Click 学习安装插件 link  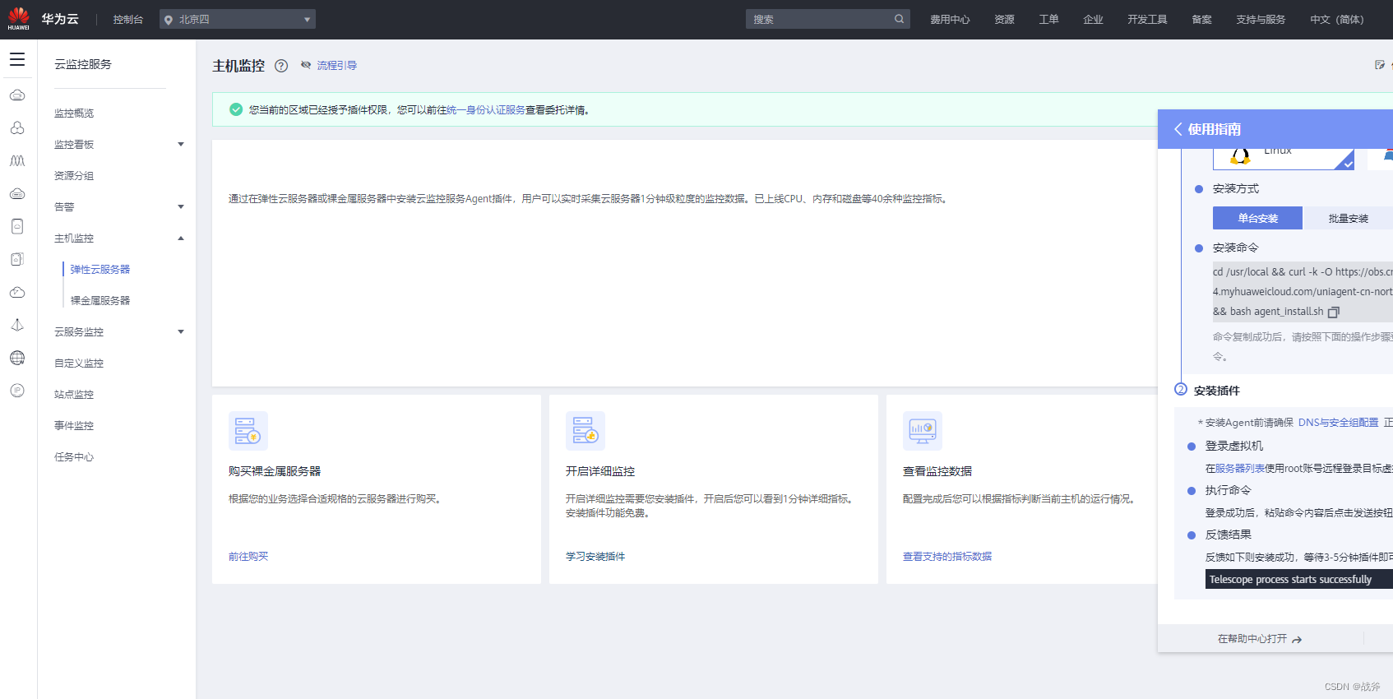coord(595,557)
